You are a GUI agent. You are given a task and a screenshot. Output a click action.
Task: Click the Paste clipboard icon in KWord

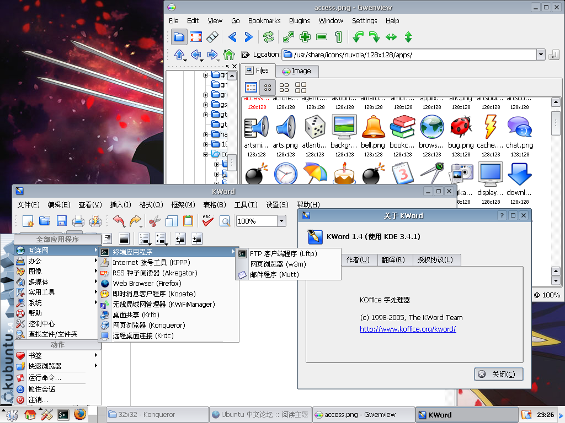pos(188,221)
